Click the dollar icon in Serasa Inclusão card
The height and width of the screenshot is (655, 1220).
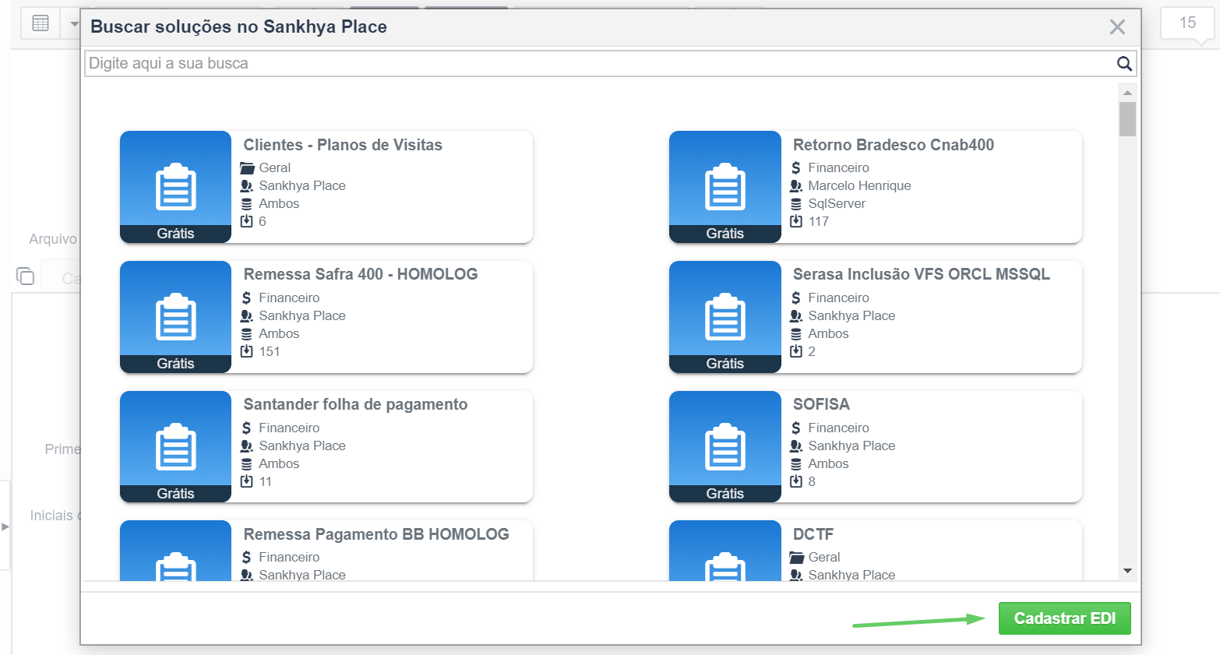(796, 298)
